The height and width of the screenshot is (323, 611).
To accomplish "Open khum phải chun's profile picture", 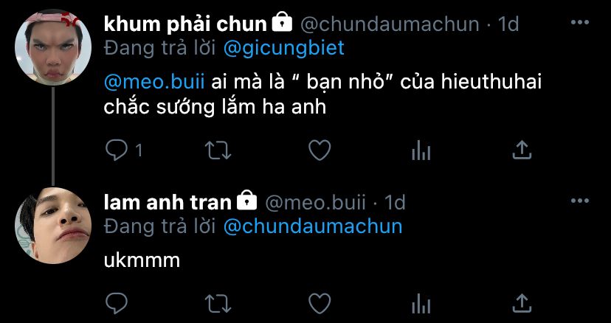I will point(53,47).
